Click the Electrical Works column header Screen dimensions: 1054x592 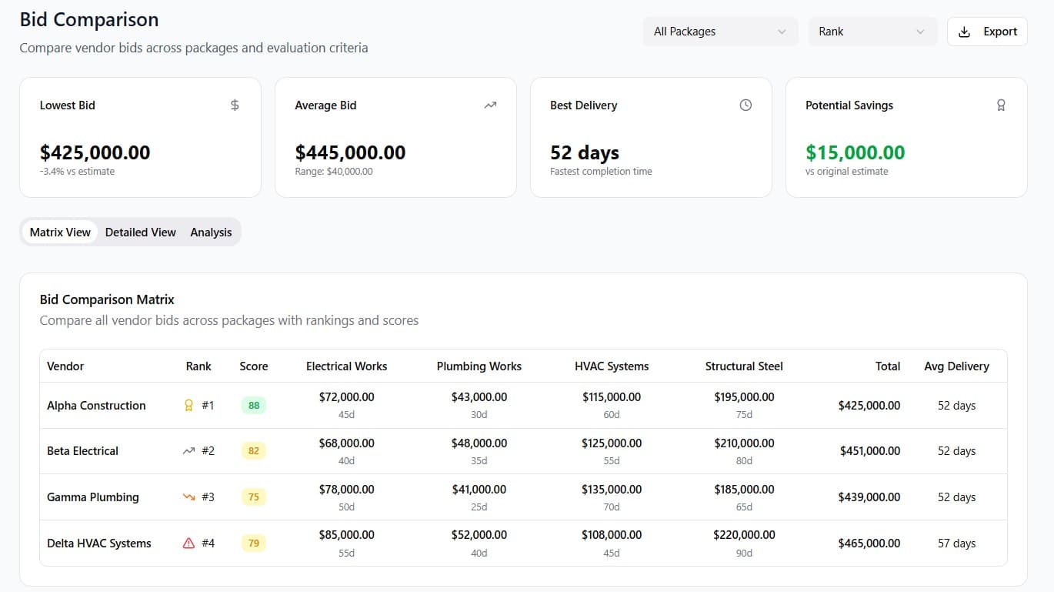[347, 366]
